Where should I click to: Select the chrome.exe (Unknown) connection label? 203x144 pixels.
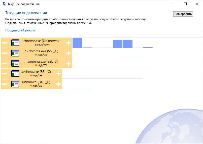point(41,41)
